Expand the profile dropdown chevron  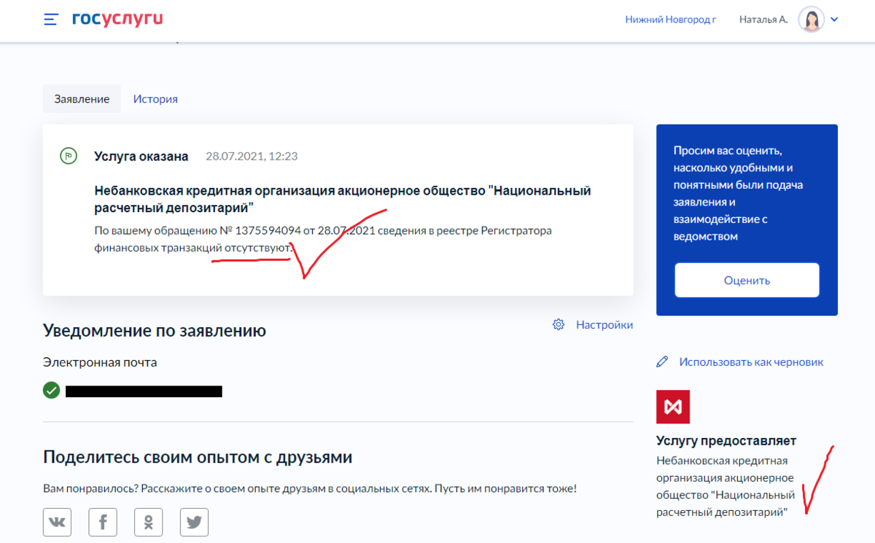(x=835, y=20)
